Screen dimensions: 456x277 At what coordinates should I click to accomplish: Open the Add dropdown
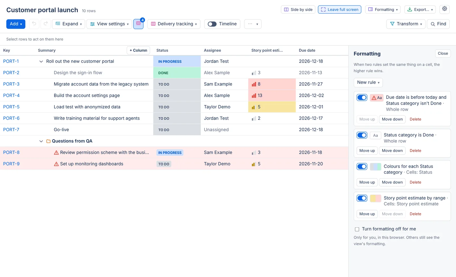pyautogui.click(x=16, y=24)
